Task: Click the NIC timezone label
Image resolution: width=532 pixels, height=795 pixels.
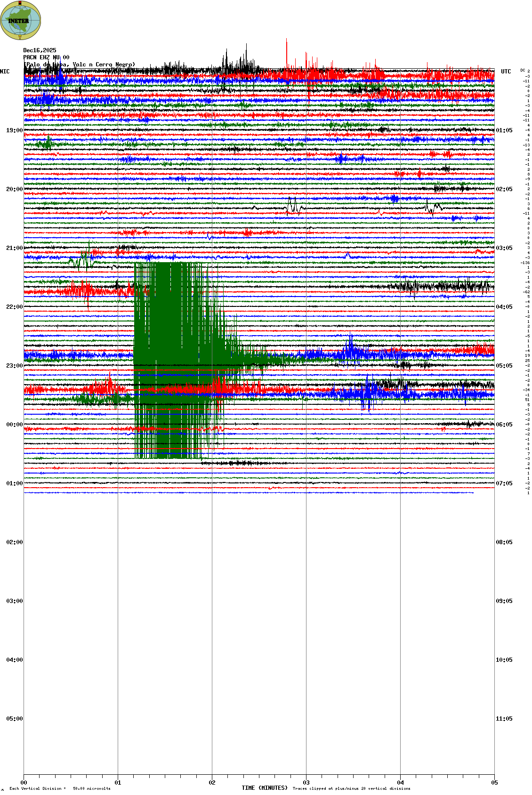Action: 5,72
